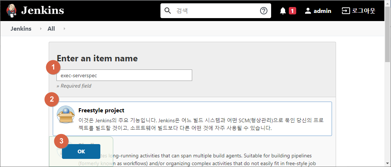Go to Jenkins breadcrumb

(21, 29)
